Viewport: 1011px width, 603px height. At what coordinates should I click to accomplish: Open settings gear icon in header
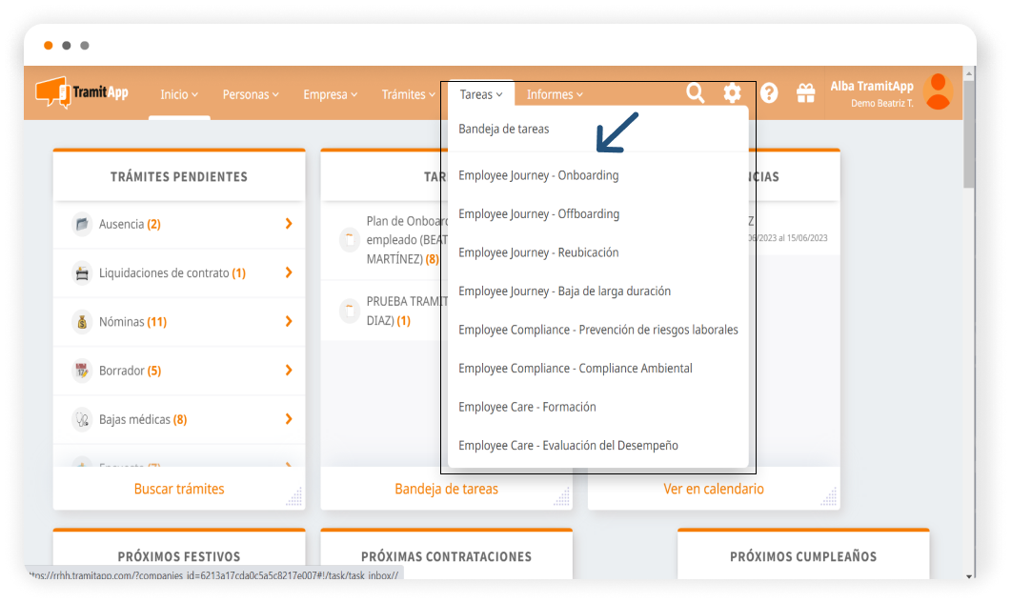coord(732,92)
